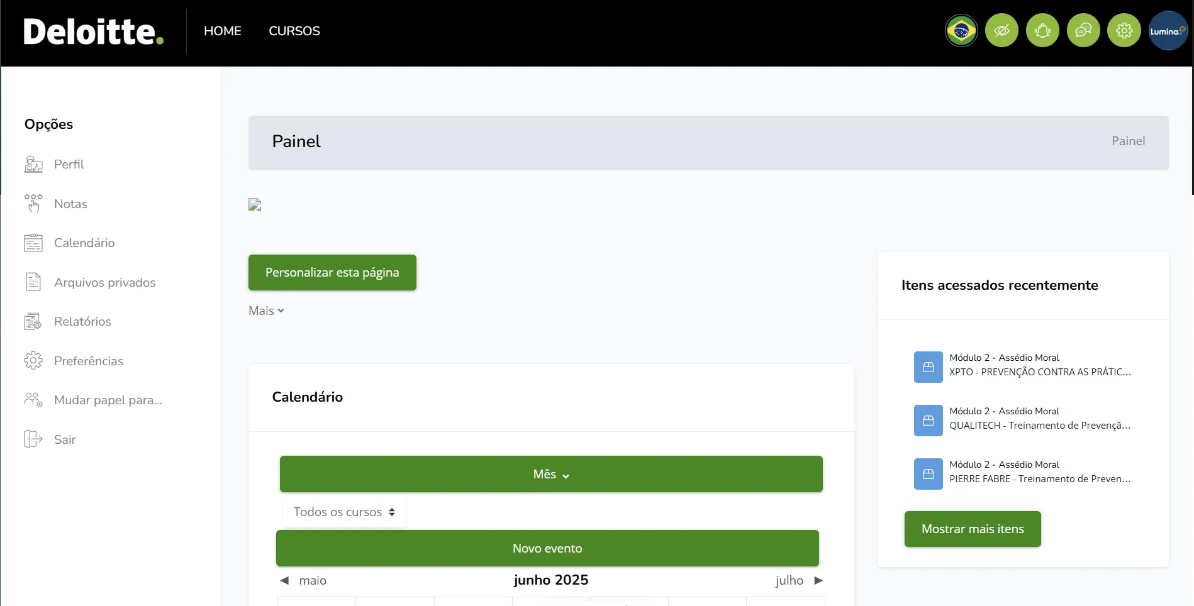Open the messages chat icon
Image resolution: width=1194 pixels, height=606 pixels.
[1083, 30]
